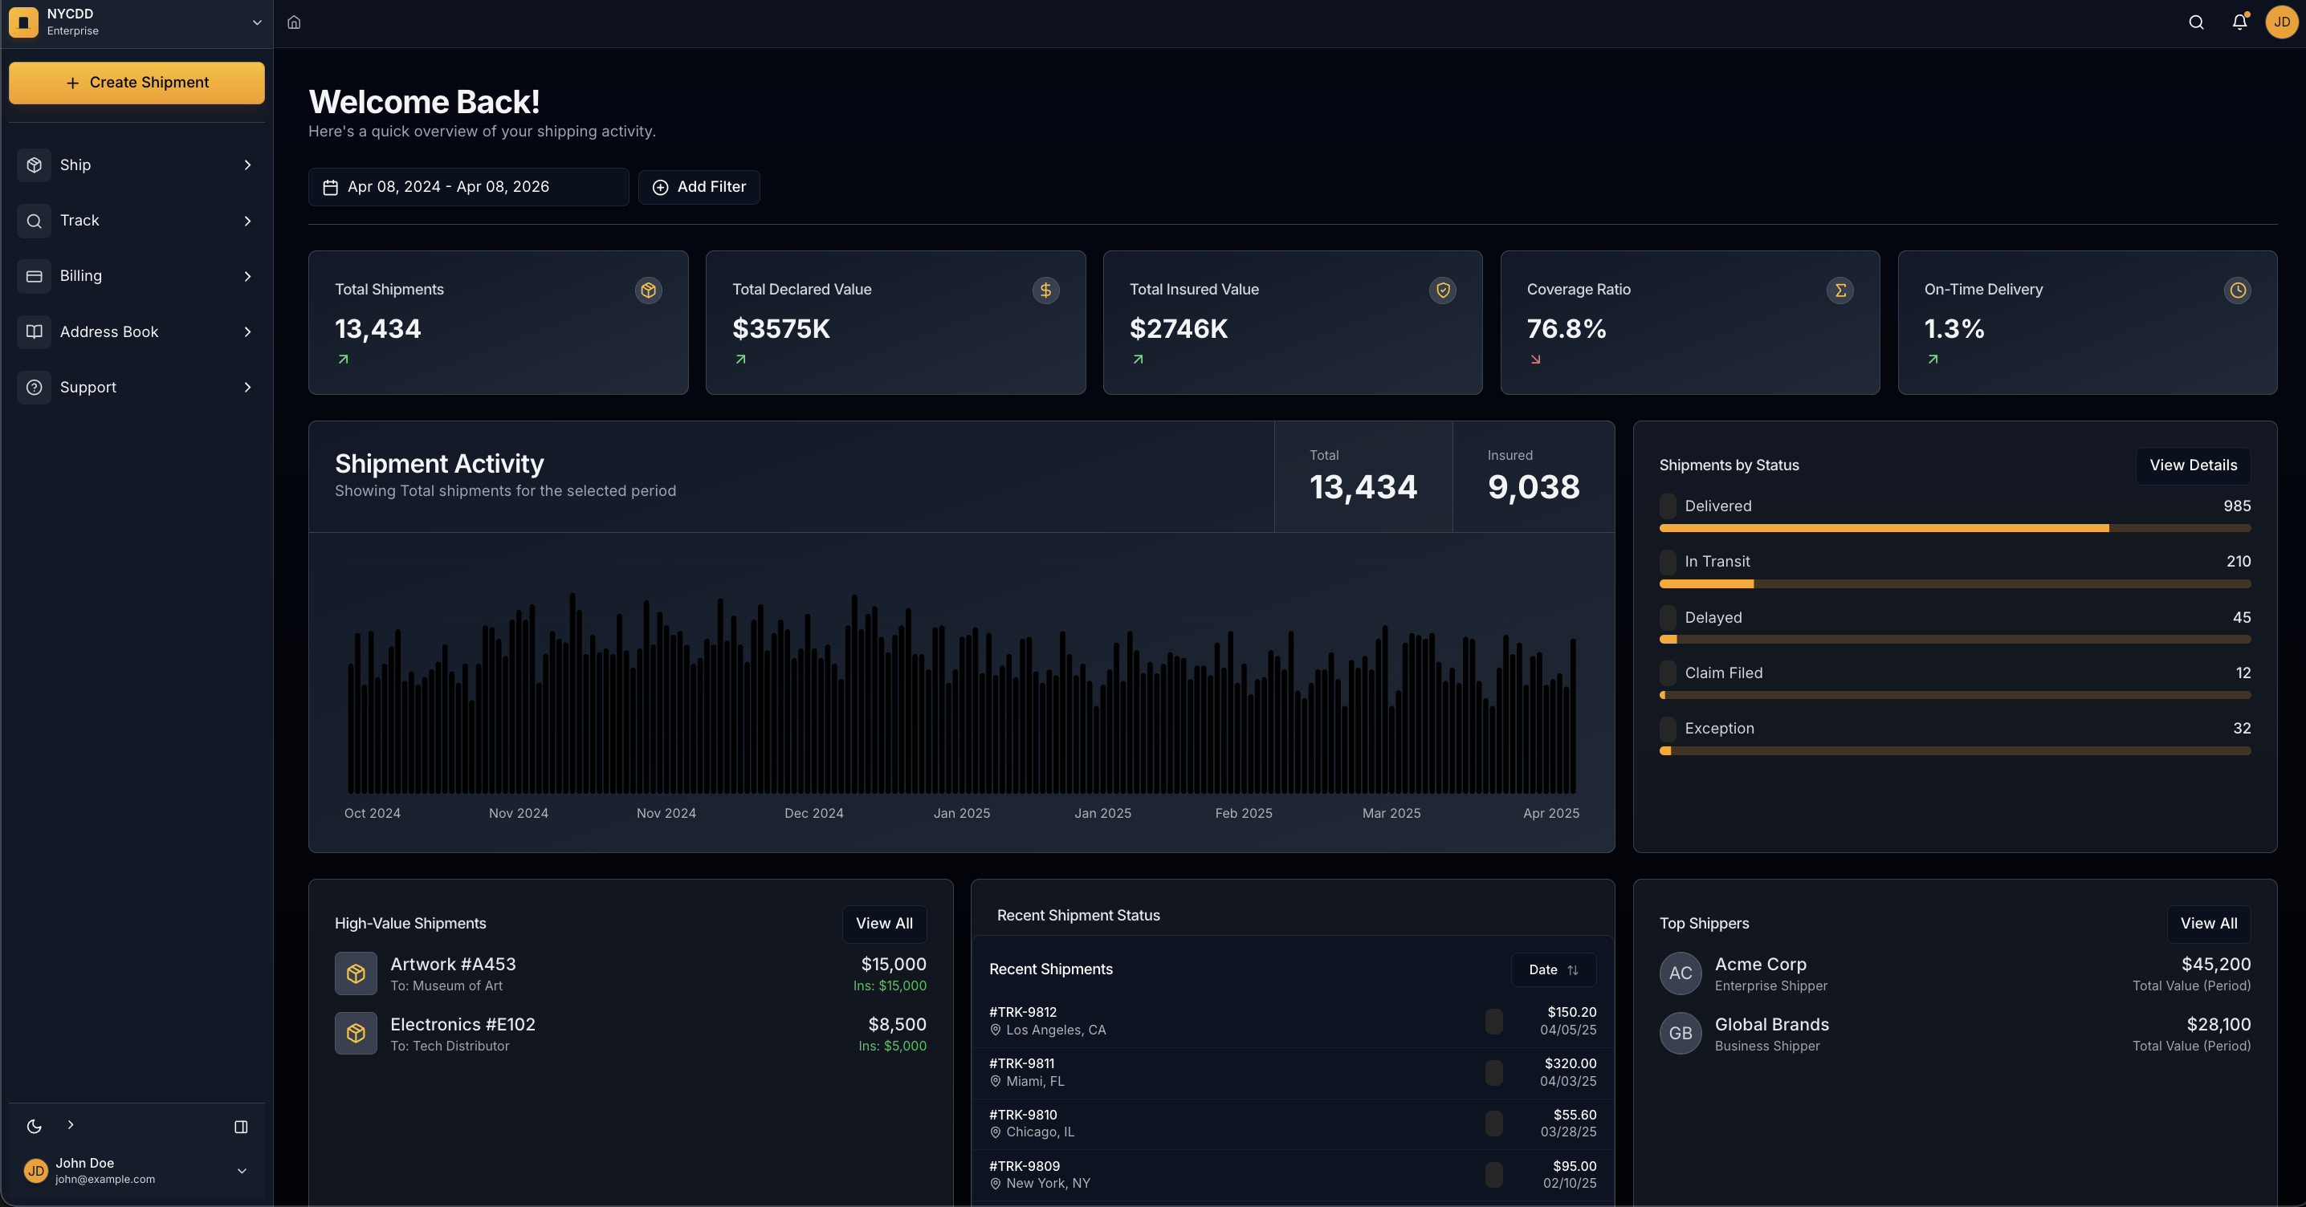Select the Insured tab in Shipment Activity
The width and height of the screenshot is (2306, 1207).
pos(1533,477)
